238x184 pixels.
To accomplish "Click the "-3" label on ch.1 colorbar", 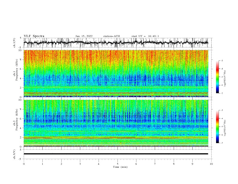I will click(221, 60).
